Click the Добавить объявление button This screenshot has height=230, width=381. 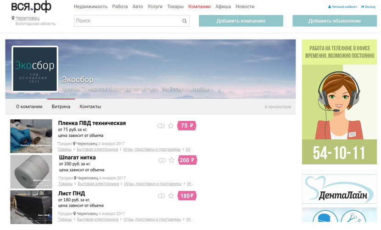[335, 21]
